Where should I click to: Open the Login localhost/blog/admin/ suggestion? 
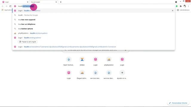click(x=93, y=38)
